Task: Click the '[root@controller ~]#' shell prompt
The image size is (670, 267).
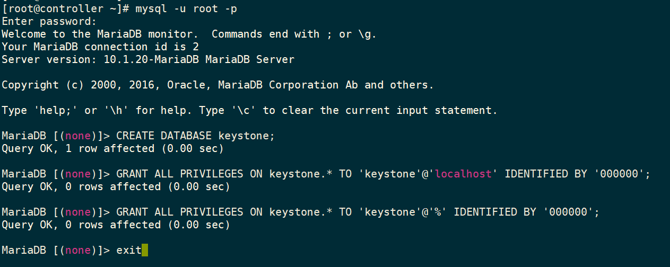Action: click(x=65, y=9)
